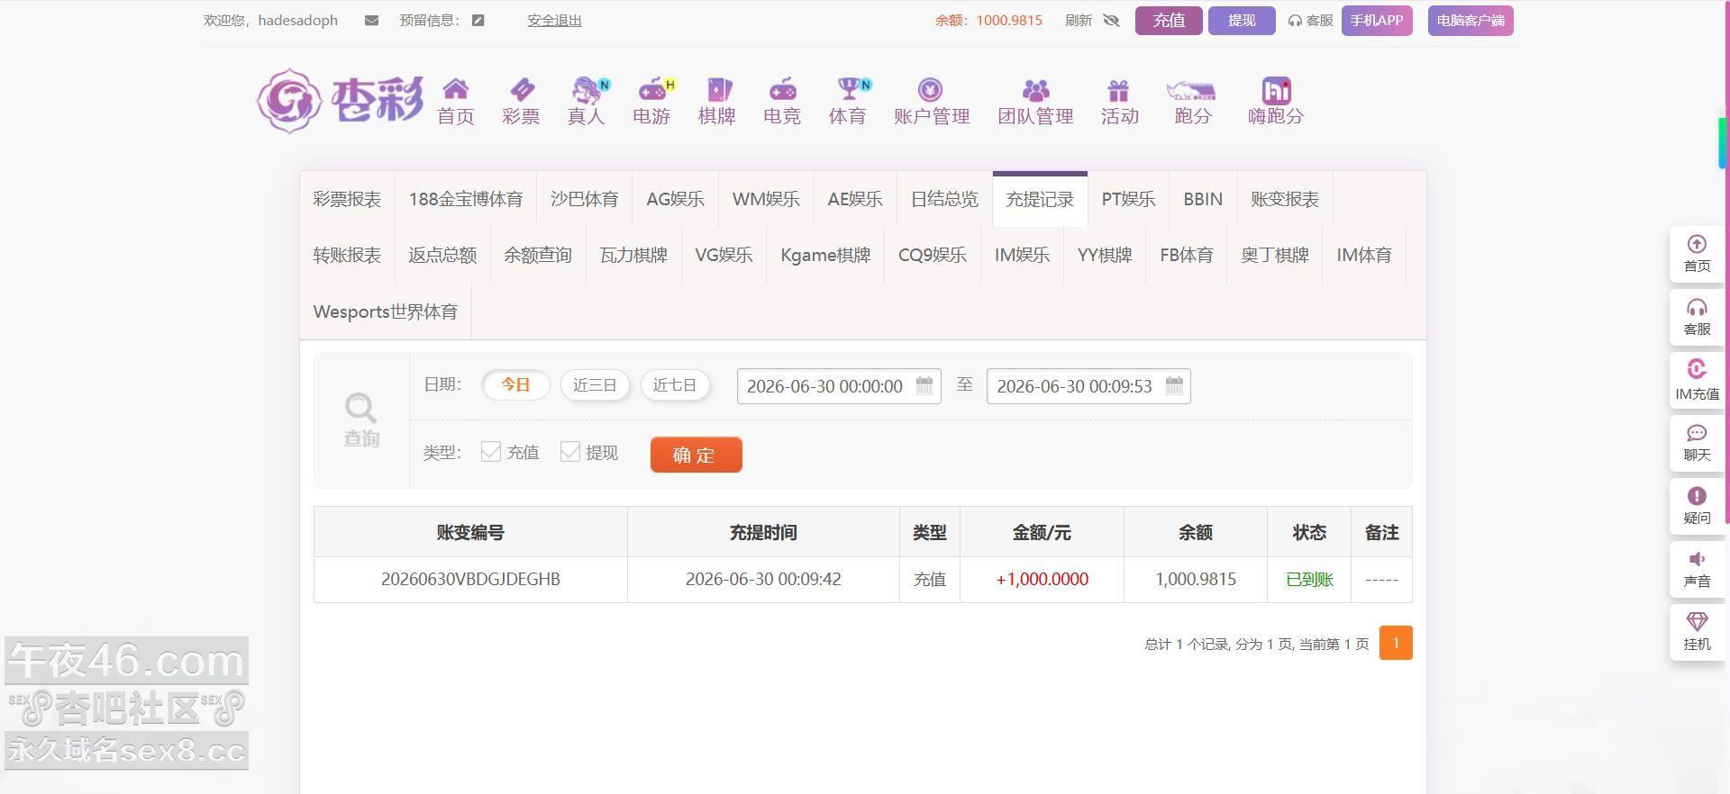The height and width of the screenshot is (794, 1730).
Task: Click the 已到账 status cell
Action: click(1309, 580)
